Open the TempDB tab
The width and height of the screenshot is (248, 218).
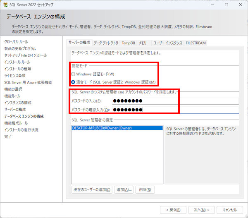click(x=128, y=43)
